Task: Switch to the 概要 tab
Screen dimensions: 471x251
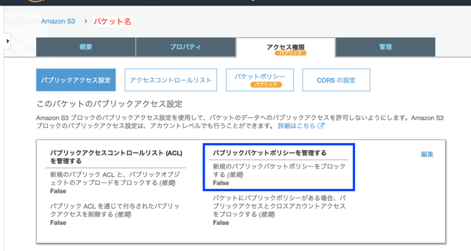Action: [86, 47]
